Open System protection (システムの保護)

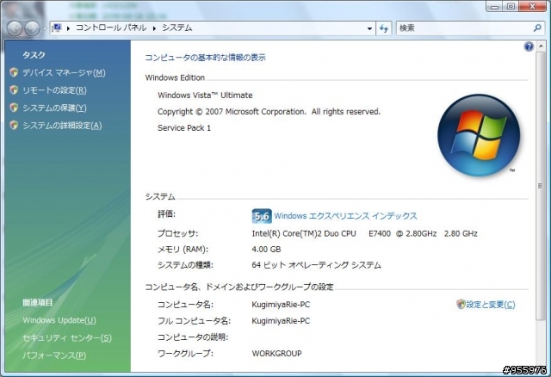(x=54, y=108)
